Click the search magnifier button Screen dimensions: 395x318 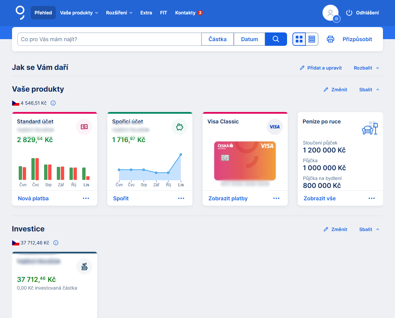tap(276, 39)
